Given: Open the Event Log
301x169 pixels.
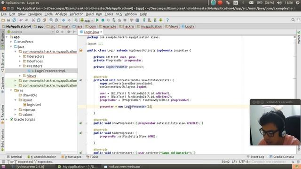Looking at the screenshot, I should 255,157.
